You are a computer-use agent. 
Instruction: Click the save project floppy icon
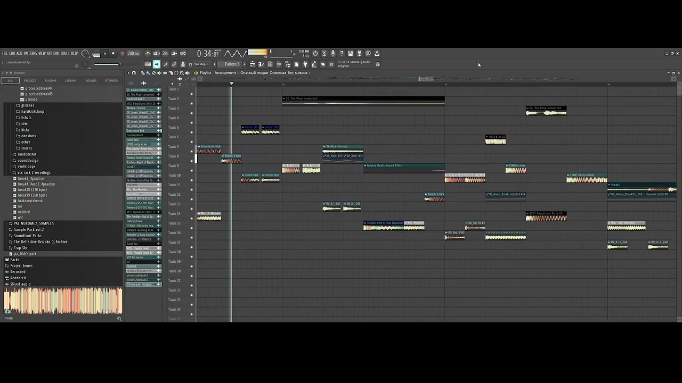click(350, 53)
